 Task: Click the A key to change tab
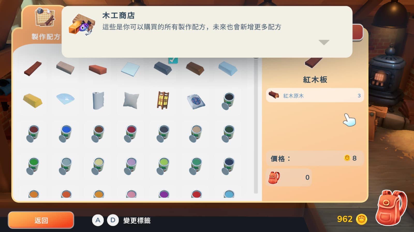98,220
